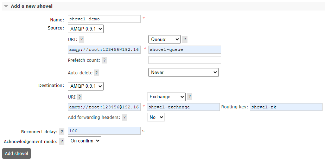The width and height of the screenshot is (325, 161).
Task: Show Add forwarding headers help
Action: point(124,118)
